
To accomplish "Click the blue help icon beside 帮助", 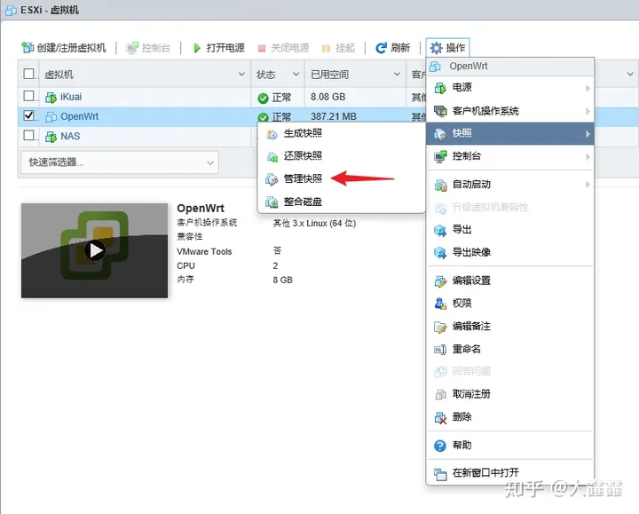I will tap(440, 446).
